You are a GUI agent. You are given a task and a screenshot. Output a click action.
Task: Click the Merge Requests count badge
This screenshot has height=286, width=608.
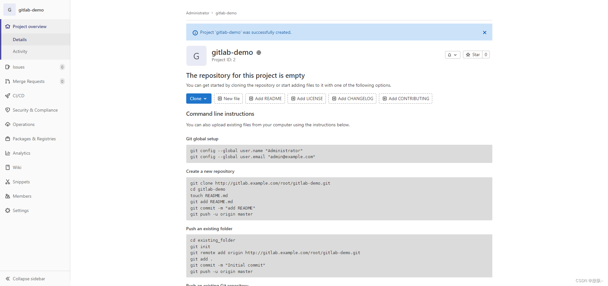62,81
